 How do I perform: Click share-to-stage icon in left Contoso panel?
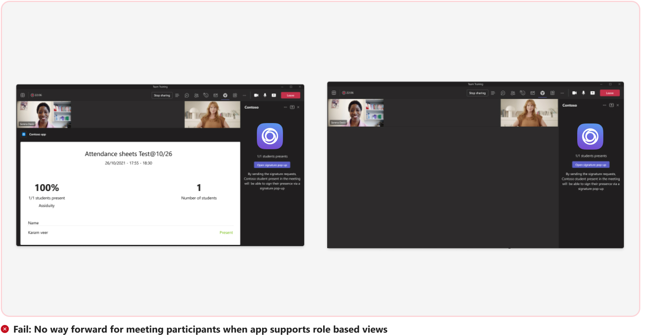point(292,107)
